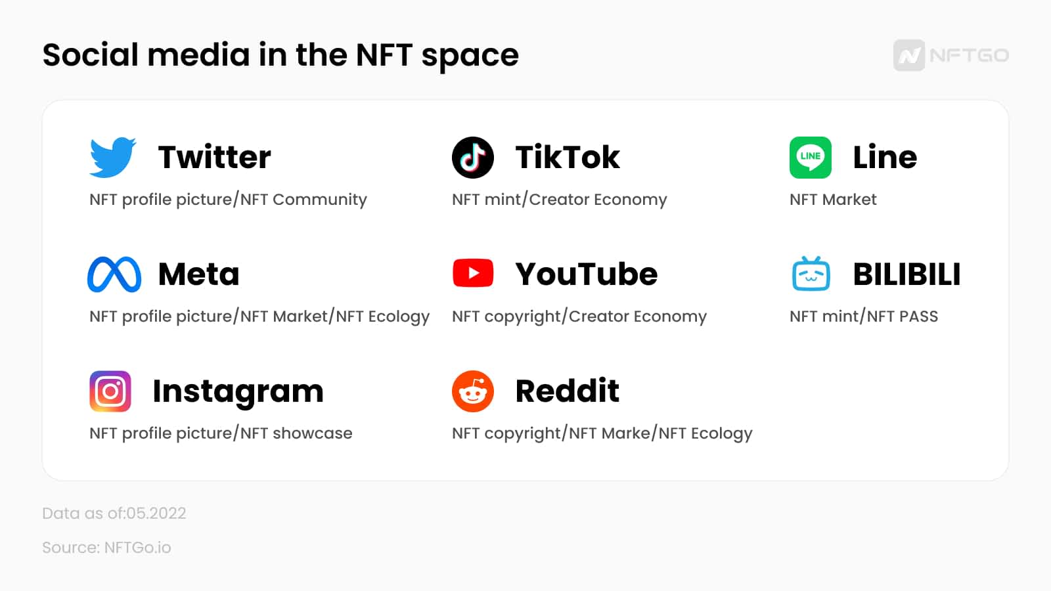Click the blue Meta infinity logo
This screenshot has width=1051, height=591.
pyautogui.click(x=114, y=274)
